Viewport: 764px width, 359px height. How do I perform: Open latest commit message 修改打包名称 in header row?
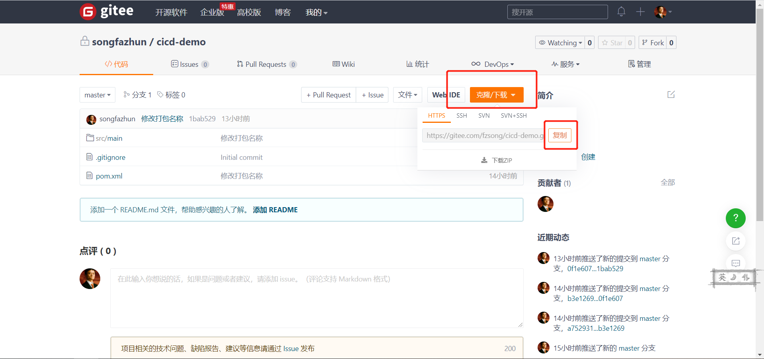pos(162,119)
